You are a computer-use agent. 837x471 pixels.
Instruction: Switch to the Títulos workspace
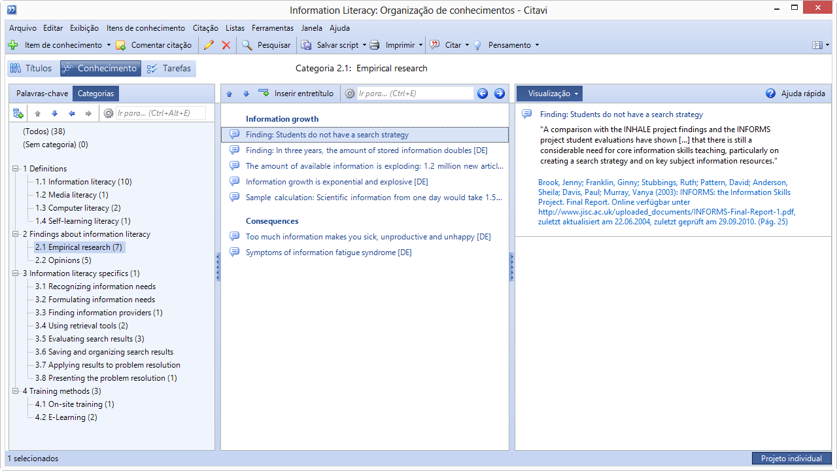[x=31, y=68]
